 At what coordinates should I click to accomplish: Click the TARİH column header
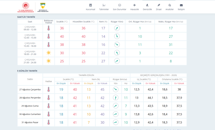pyautogui.click(x=30, y=79)
